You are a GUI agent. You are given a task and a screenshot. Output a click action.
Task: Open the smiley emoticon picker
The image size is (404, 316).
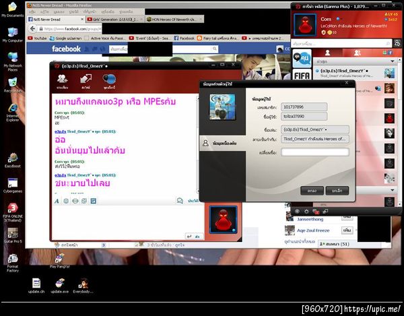(x=66, y=201)
